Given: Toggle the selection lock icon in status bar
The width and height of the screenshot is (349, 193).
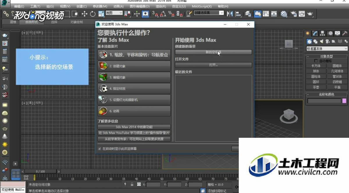Looking at the screenshot, I should [132, 184].
